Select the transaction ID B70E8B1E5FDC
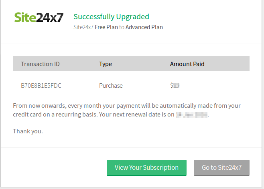The image size is (264, 189). [x=41, y=86]
